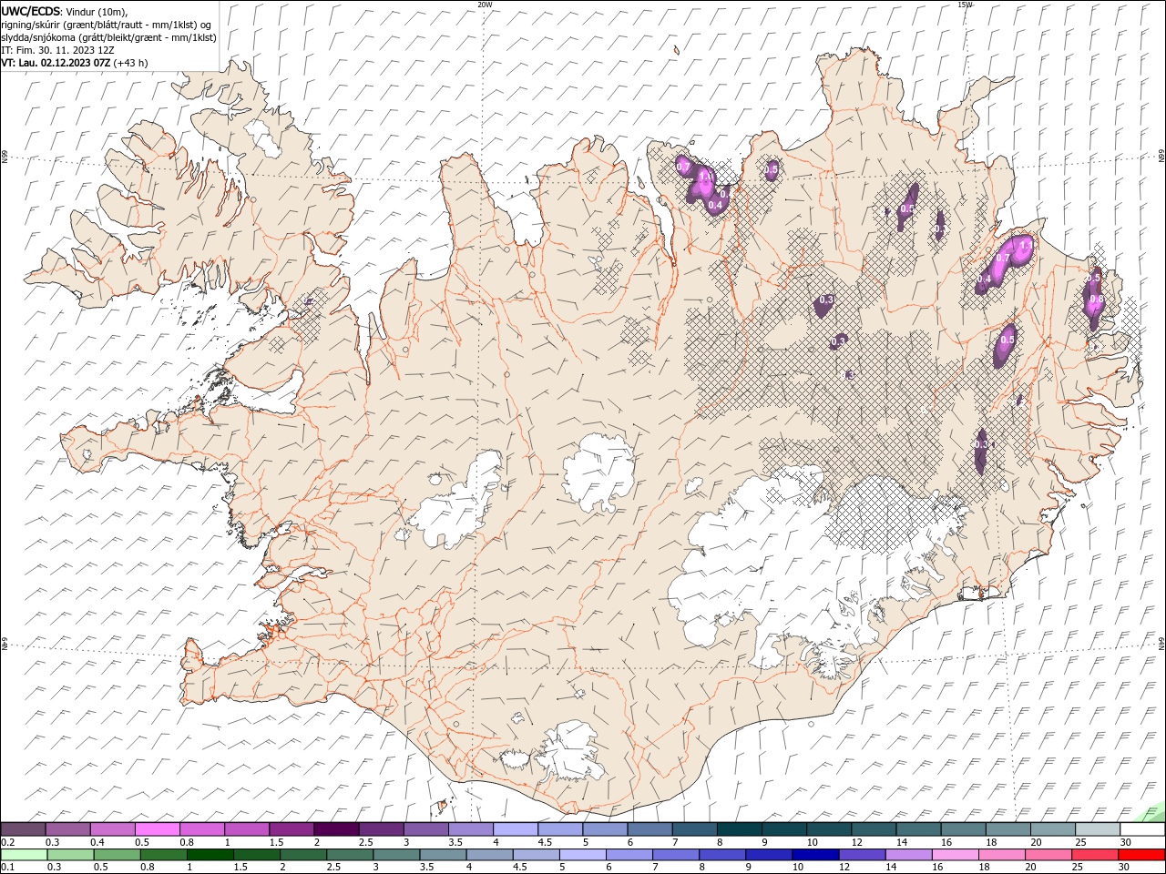Viewport: 1166px width, 874px height.
Task: Click the IT: Fim. 30. 11. 2023 12Z line
Action: 57,50
